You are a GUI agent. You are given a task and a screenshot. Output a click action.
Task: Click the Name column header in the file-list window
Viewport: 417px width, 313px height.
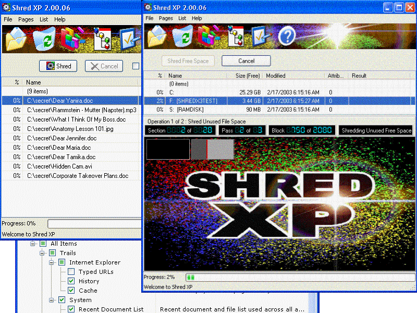(x=81, y=82)
